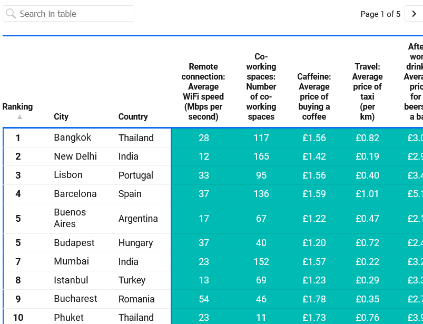Click the Page 1 of 5 label

coord(380,14)
